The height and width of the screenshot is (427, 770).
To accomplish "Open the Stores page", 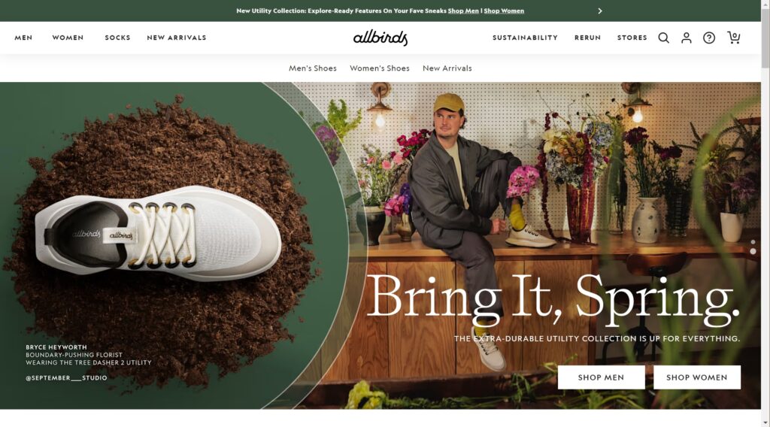I will (x=632, y=38).
